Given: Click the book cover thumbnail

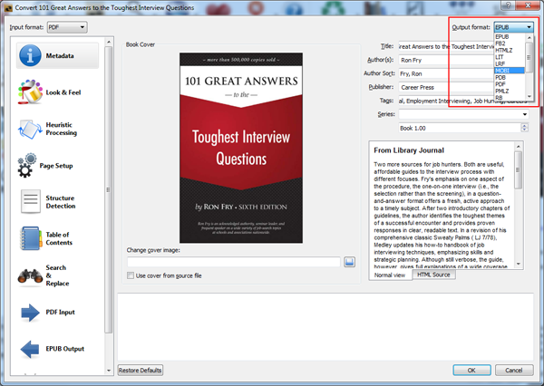Looking at the screenshot, I should coord(241,148).
